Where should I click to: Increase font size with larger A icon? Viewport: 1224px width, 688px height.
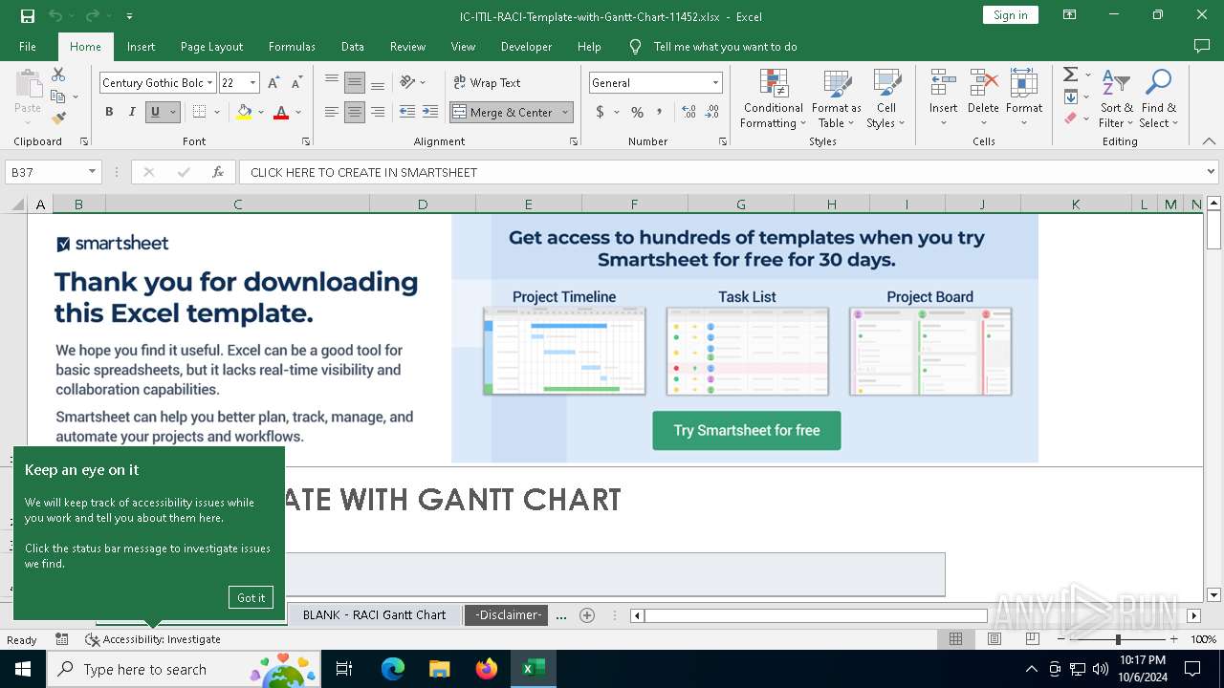273,83
